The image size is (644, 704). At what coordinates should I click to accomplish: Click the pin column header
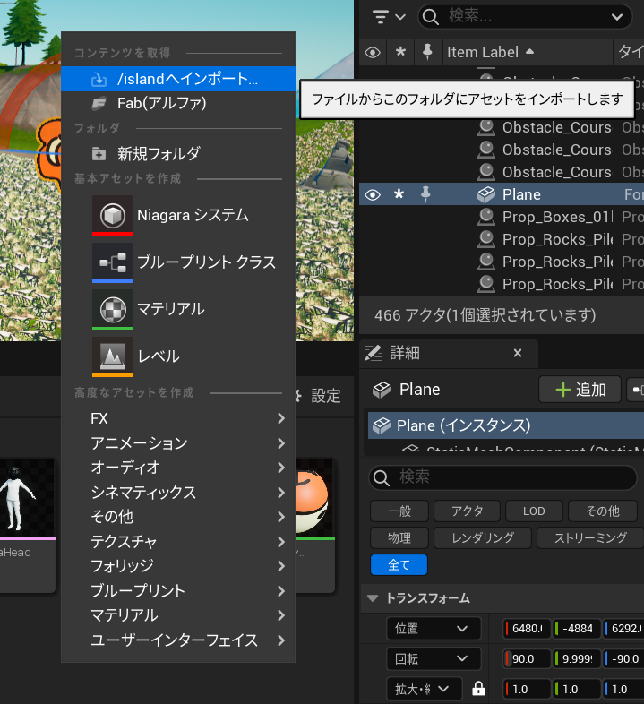pyautogui.click(x=427, y=52)
